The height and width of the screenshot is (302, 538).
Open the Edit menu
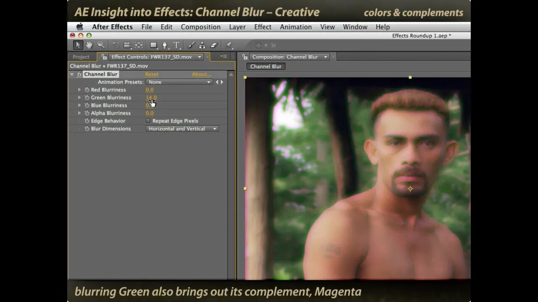pyautogui.click(x=166, y=27)
